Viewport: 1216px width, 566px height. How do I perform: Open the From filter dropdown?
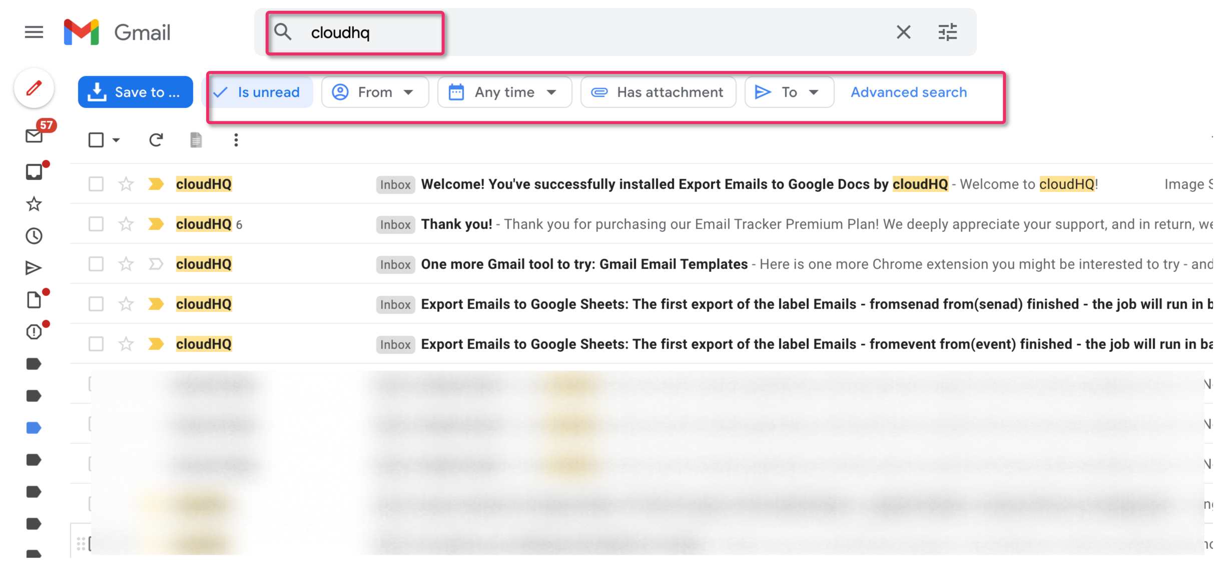(375, 92)
